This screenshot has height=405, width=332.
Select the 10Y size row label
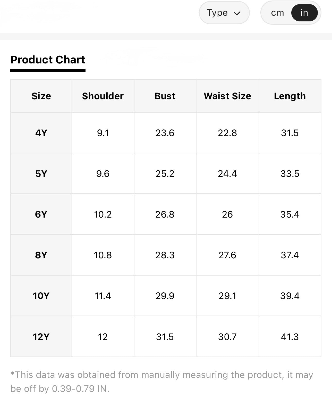tap(41, 296)
